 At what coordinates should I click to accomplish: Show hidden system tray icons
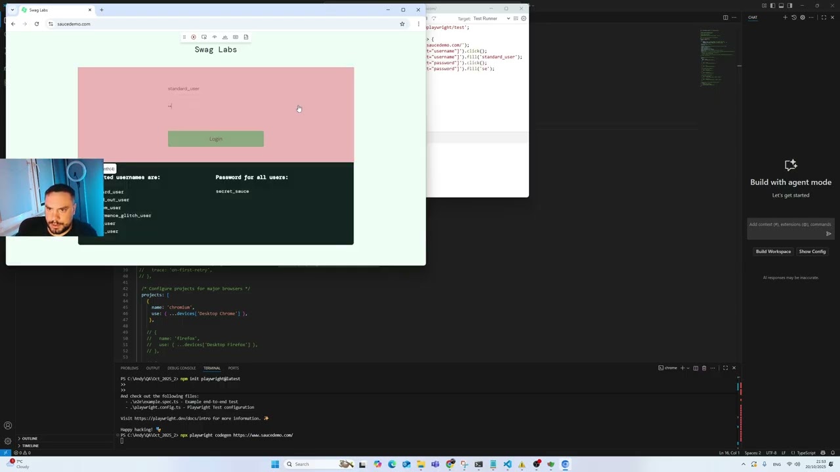(744, 464)
